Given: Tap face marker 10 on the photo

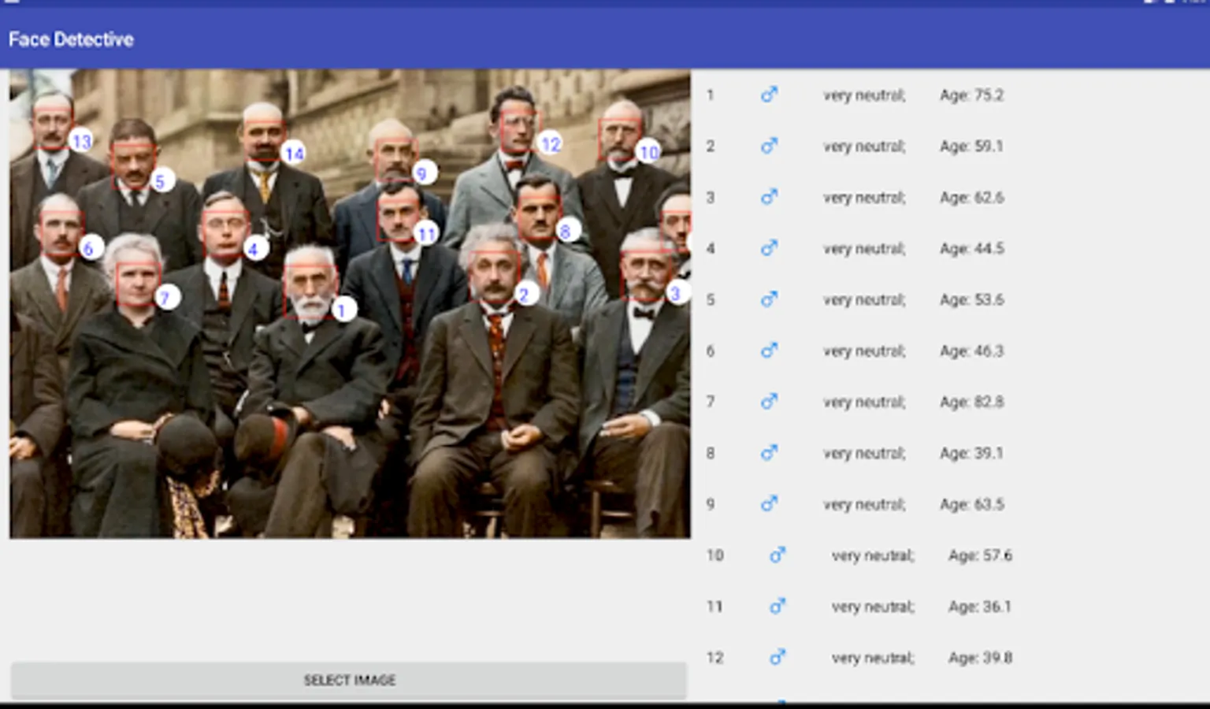Looking at the screenshot, I should point(648,151).
